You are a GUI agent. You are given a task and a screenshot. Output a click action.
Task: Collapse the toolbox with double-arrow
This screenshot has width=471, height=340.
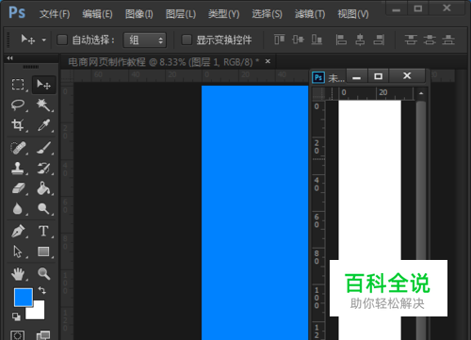pyautogui.click(x=9, y=58)
